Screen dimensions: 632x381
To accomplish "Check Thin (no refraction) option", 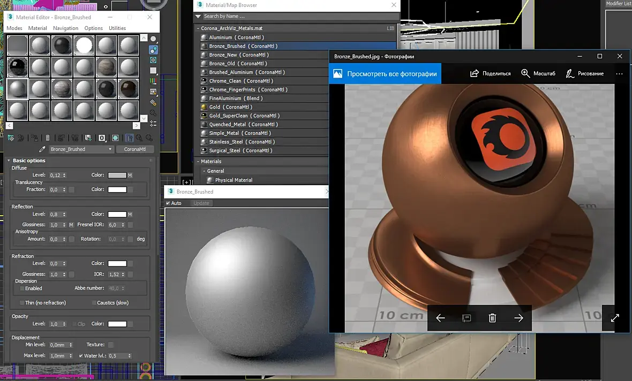I will pos(22,303).
